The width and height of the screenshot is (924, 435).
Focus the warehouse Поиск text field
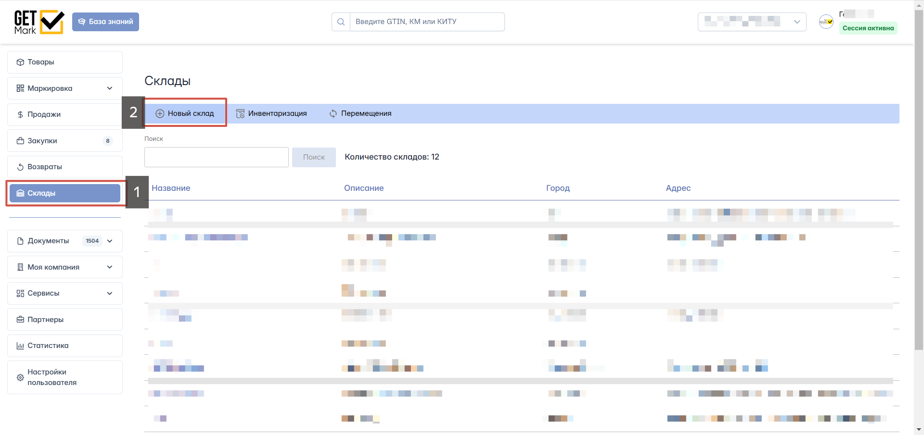217,157
